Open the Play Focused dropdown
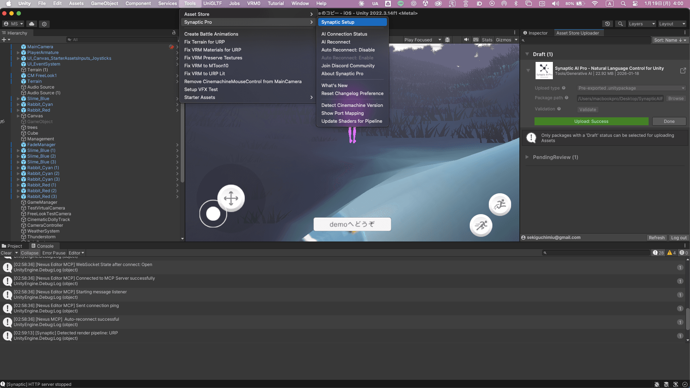690x388 pixels. pyautogui.click(x=421, y=40)
